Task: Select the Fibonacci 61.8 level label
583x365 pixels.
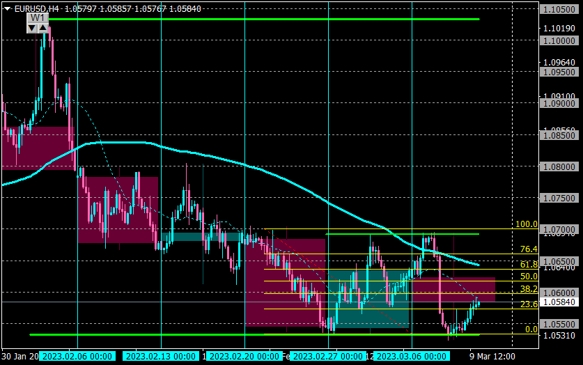Action: click(529, 264)
